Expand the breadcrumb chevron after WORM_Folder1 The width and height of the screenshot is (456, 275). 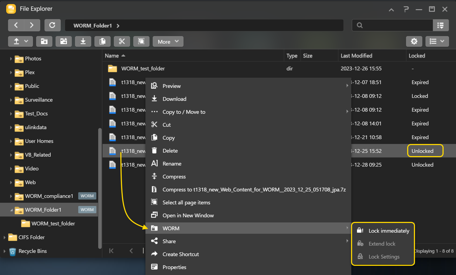pos(118,26)
